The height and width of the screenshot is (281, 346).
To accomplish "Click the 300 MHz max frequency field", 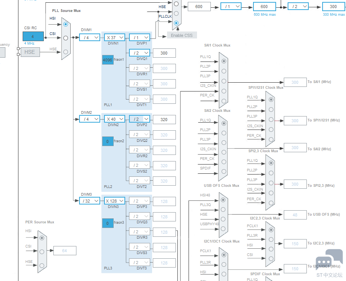I will [334, 7].
